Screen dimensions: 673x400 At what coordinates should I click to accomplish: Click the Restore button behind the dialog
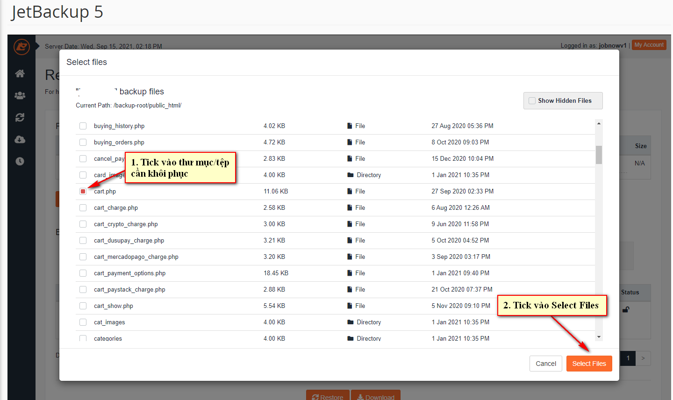tap(328, 395)
